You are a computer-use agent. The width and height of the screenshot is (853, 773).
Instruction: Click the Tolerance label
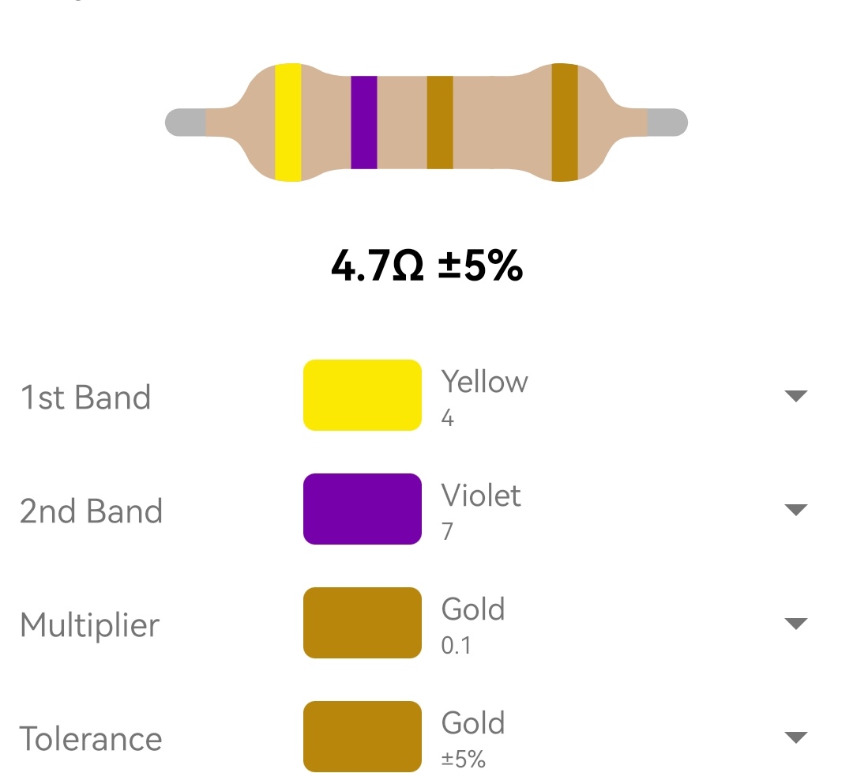[90, 739]
